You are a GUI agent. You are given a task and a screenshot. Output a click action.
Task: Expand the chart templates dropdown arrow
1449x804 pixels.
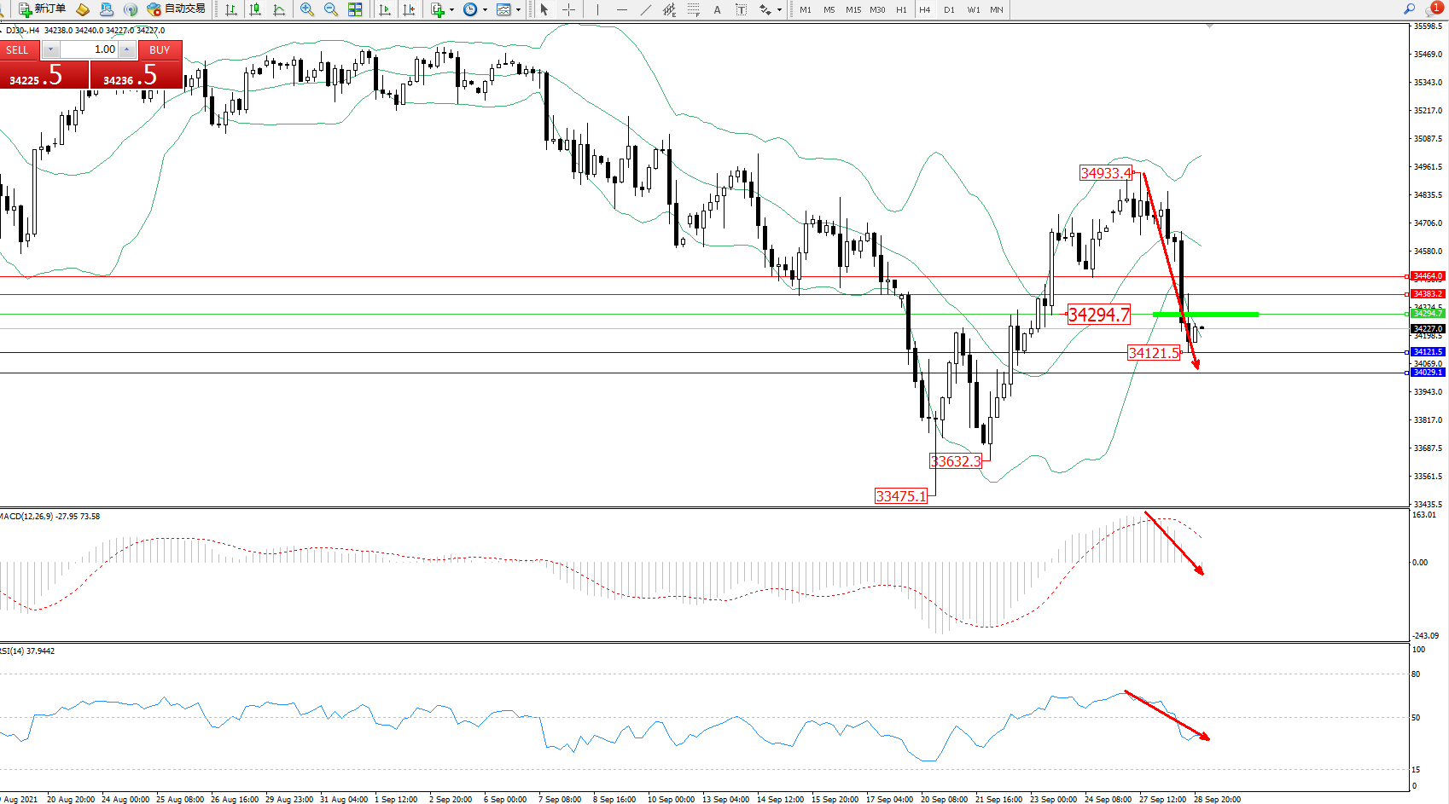click(x=518, y=10)
